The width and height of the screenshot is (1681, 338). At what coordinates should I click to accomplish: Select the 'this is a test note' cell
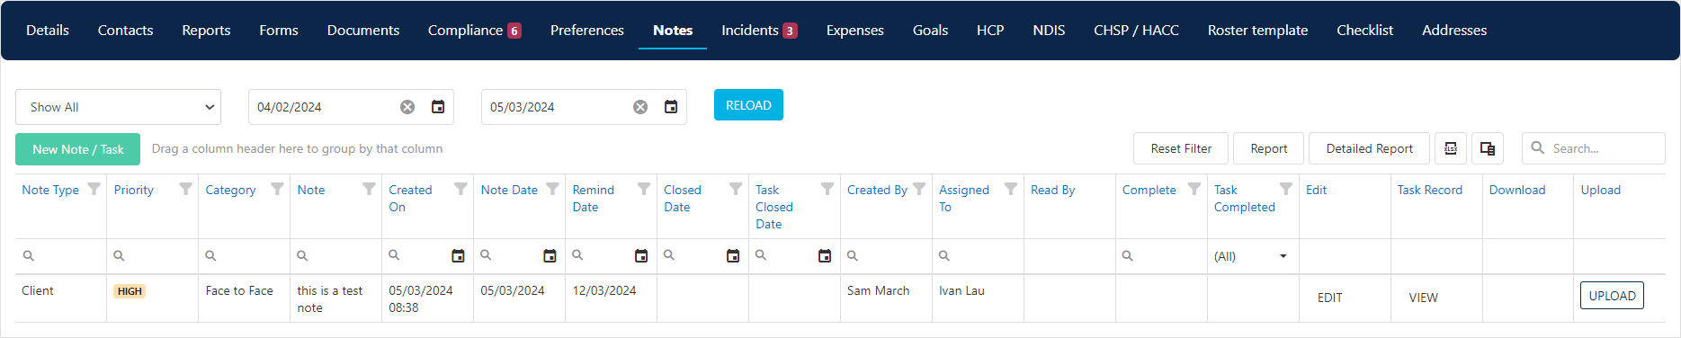pos(335,298)
